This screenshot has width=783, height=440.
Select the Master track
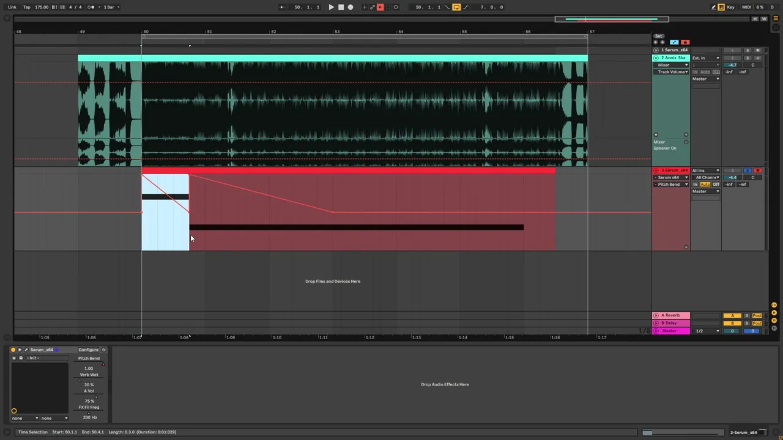[671, 331]
